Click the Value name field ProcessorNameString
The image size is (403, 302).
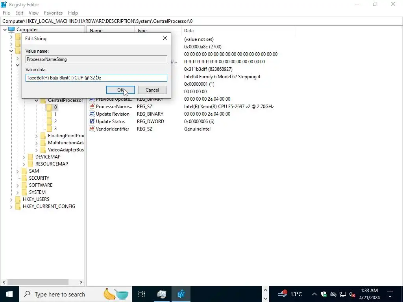(x=96, y=59)
